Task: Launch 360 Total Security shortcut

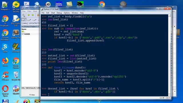Action: [16, 7]
